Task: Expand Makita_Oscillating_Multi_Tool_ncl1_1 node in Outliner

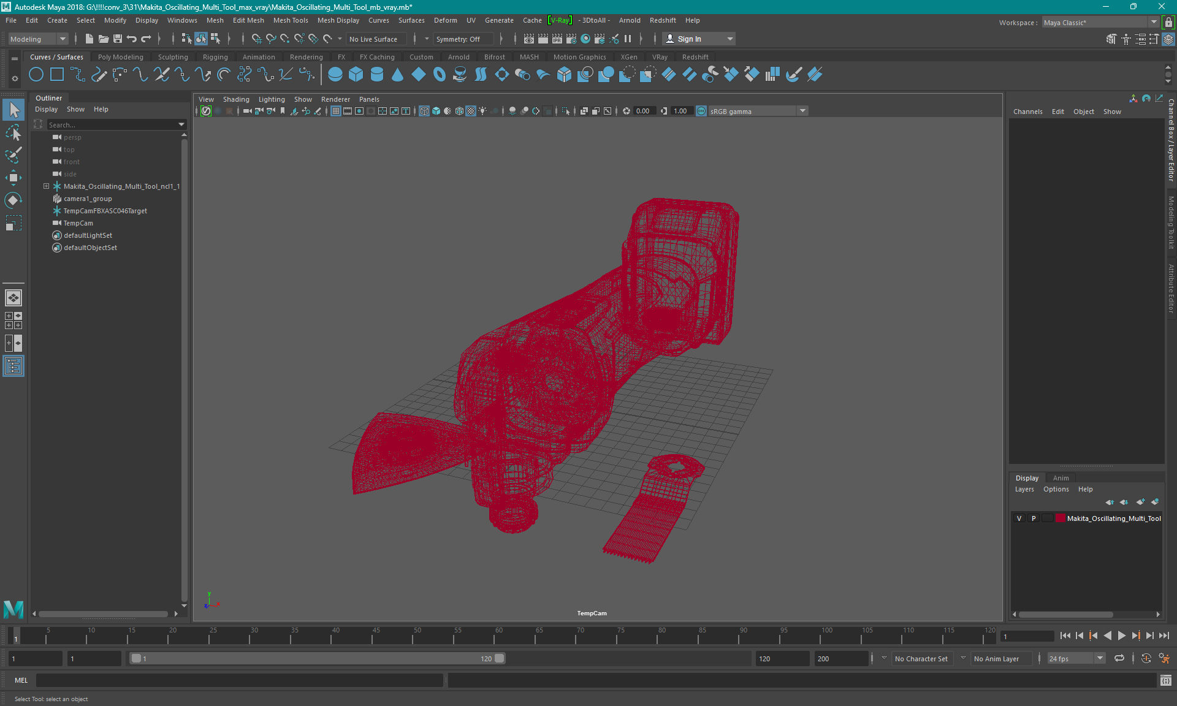Action: click(x=46, y=186)
